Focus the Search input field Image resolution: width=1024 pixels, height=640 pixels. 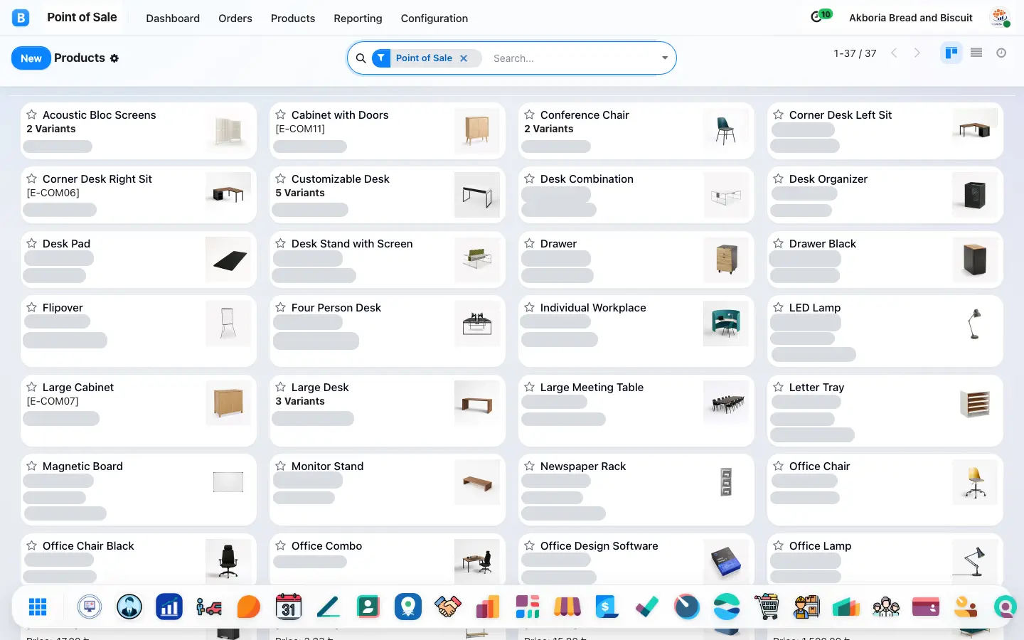pos(572,58)
